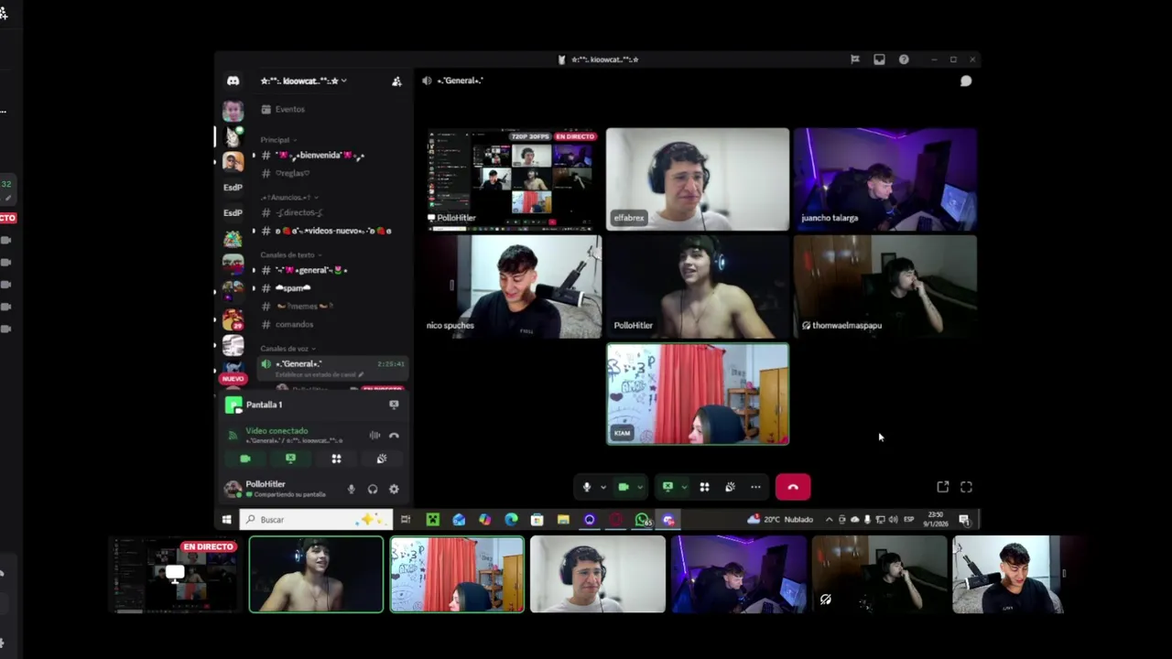Screen dimensions: 1172x659
Task: Click the invite members icon beside the server name
Action: click(x=396, y=81)
